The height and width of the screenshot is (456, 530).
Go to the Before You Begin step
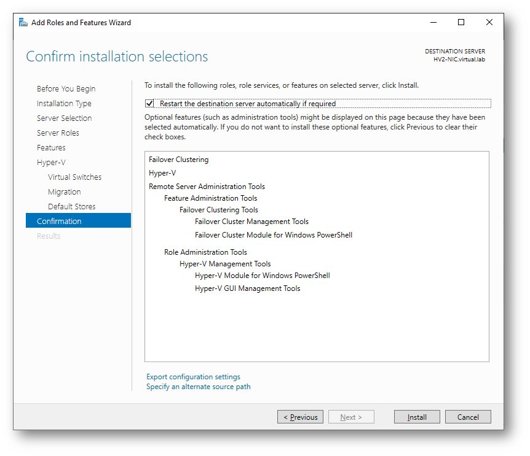point(66,89)
